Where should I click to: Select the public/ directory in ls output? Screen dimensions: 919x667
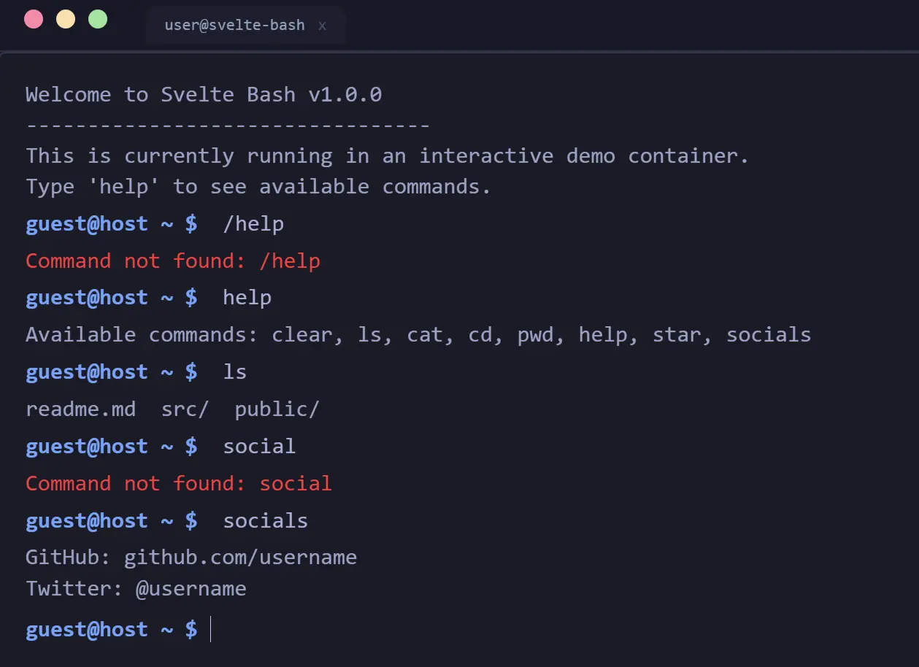(277, 409)
